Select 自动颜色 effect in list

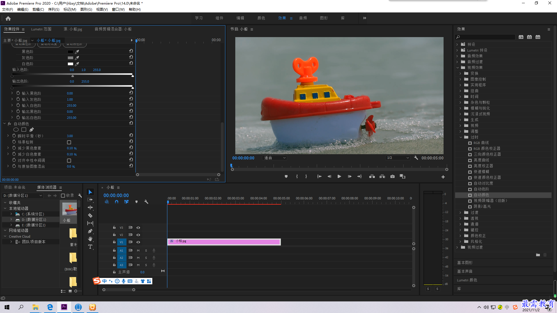[x=481, y=195]
